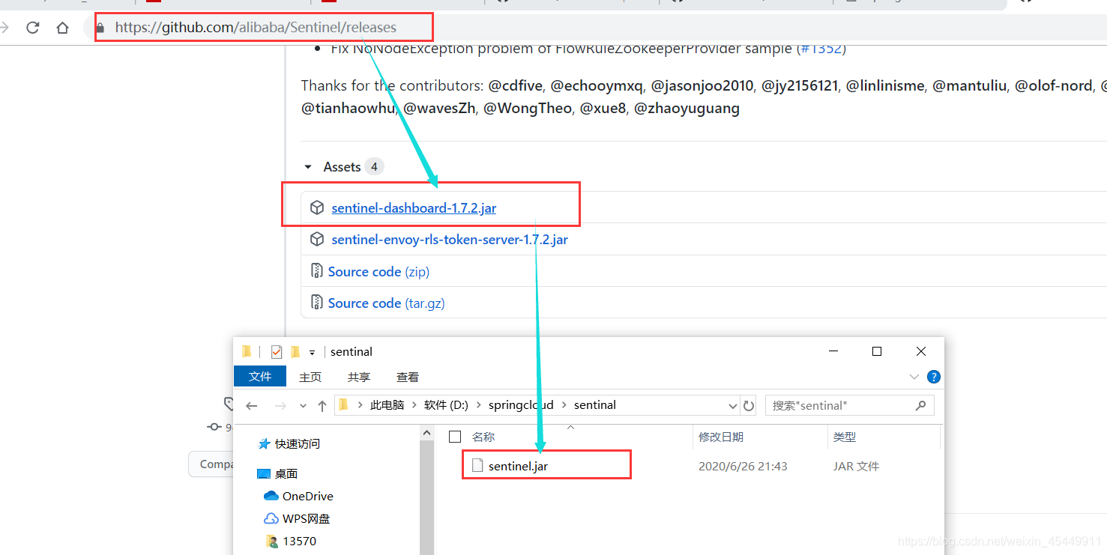1107x555 pixels.
Task: Switch to 查看 ribbon tab
Action: (x=408, y=377)
